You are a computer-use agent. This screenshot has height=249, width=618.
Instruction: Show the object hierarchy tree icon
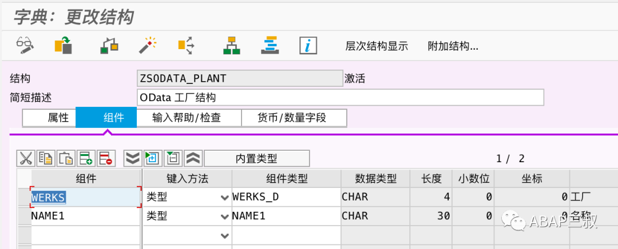[231, 45]
